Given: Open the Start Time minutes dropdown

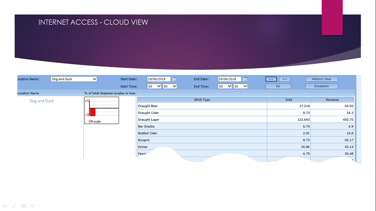Looking at the screenshot, I should coord(169,87).
